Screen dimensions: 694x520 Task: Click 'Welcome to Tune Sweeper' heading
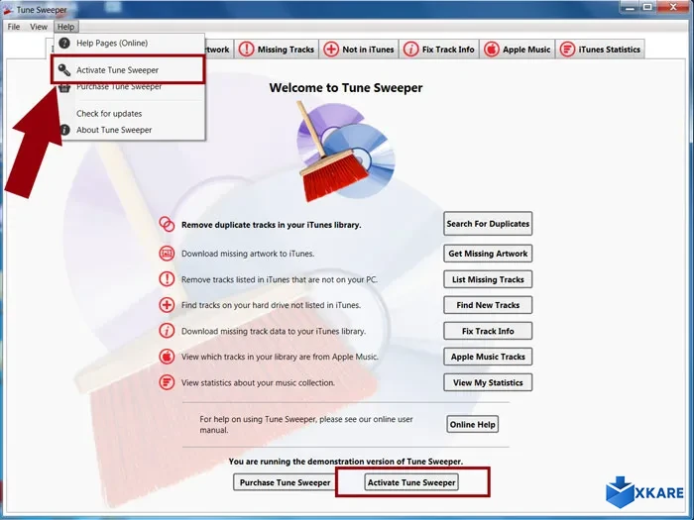[346, 87]
